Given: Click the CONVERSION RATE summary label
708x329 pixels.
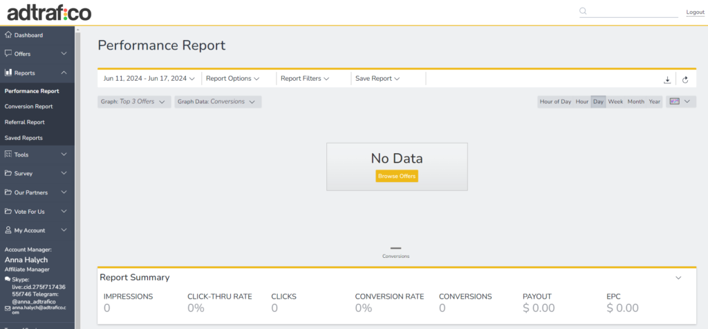Looking at the screenshot, I should (389, 297).
